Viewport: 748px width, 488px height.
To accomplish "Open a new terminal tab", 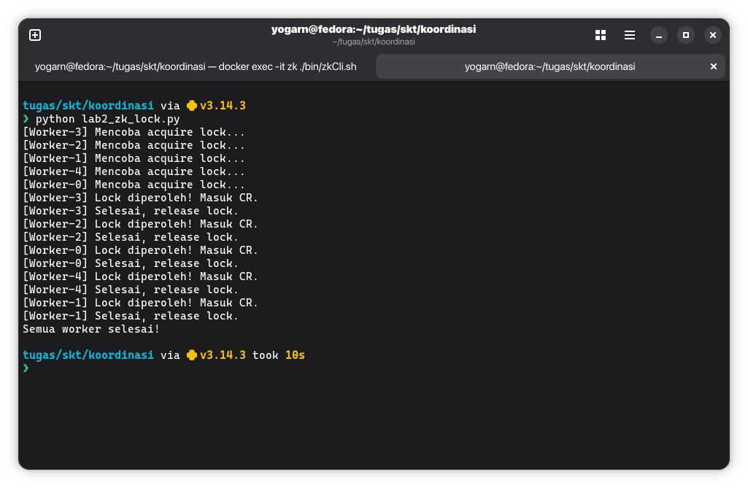I will 35,35.
